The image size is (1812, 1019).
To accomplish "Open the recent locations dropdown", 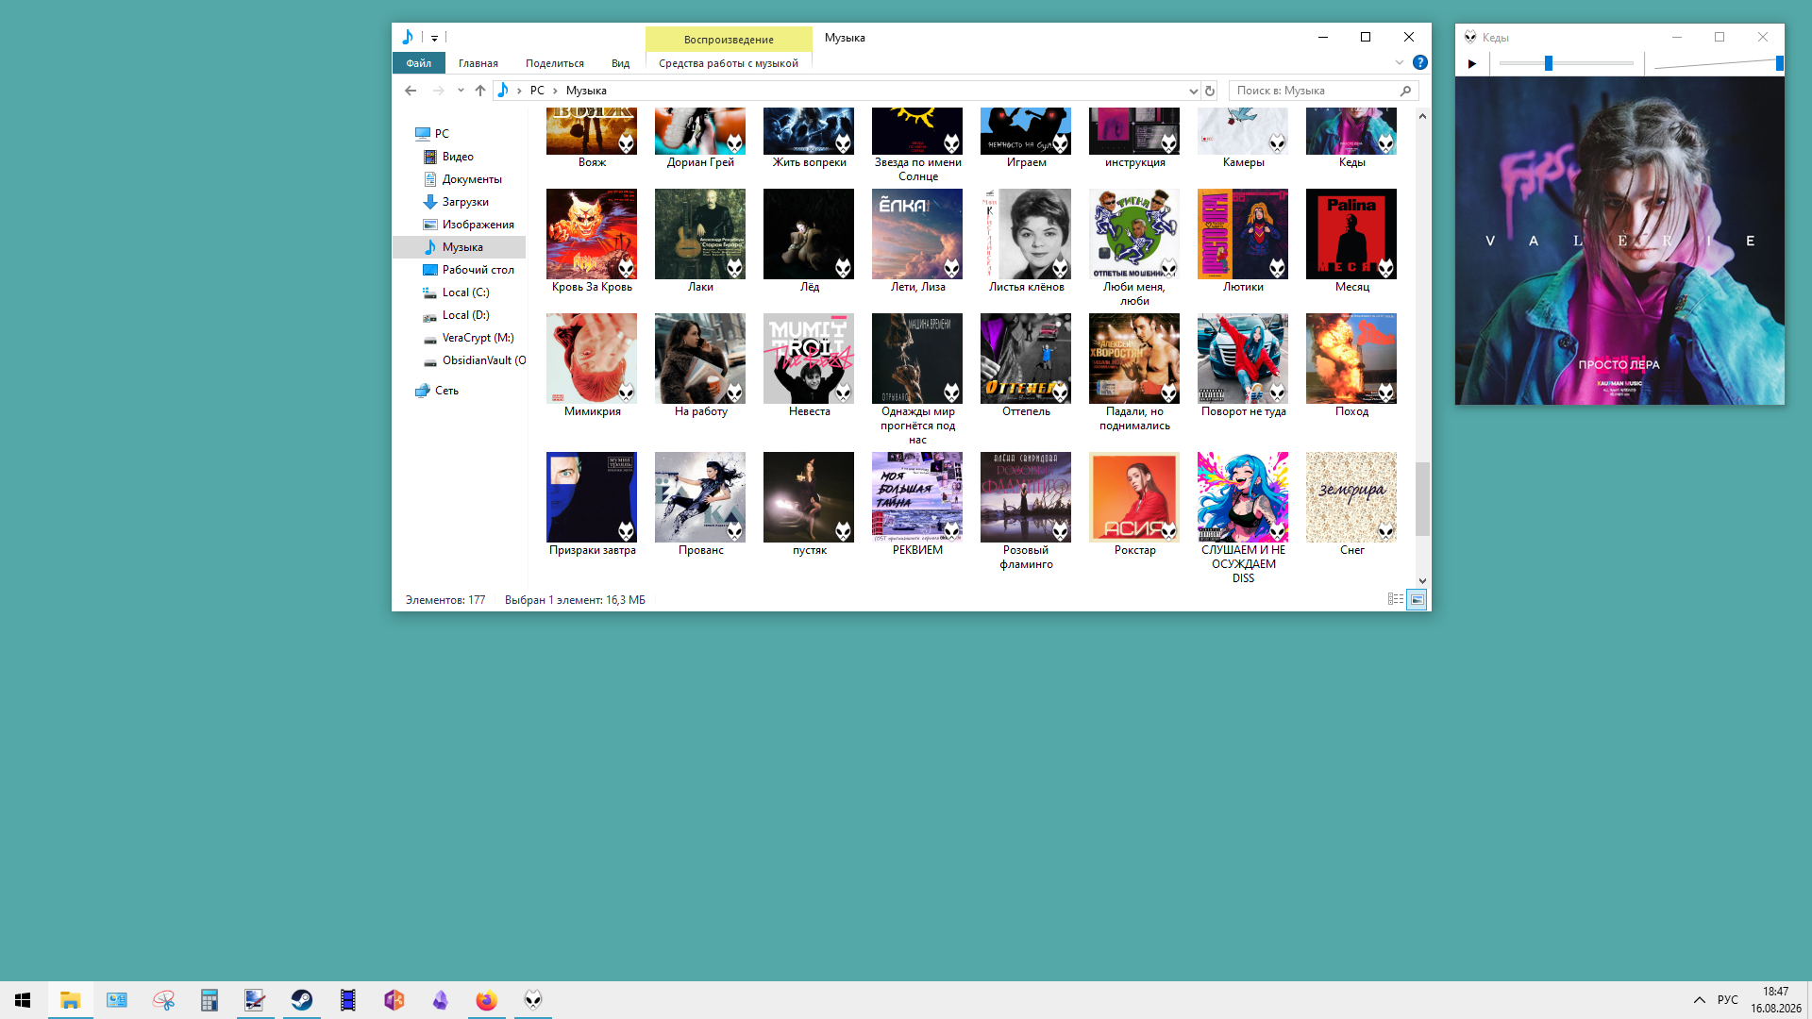I will pos(461,91).
